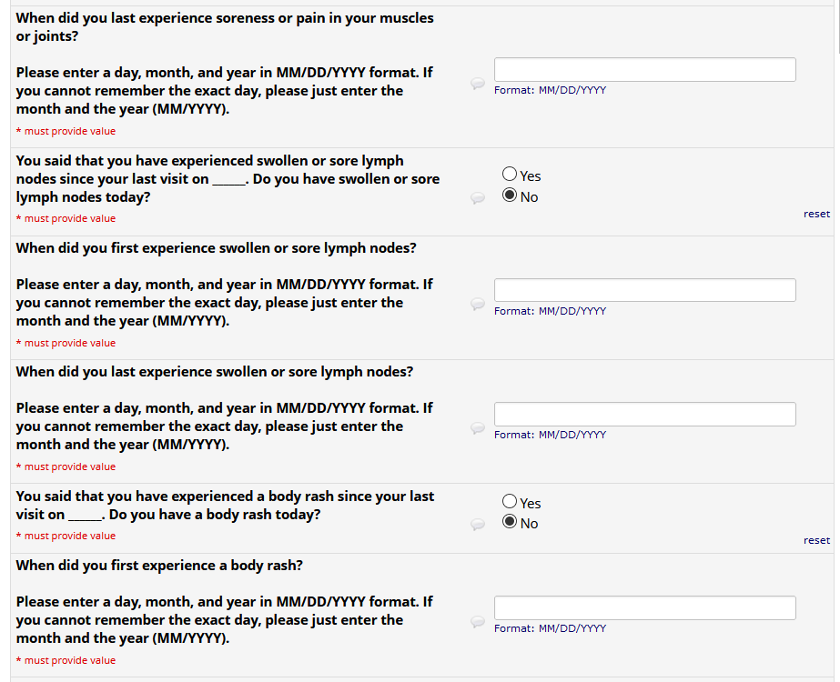Click the No label for swollen lymph nodes today
This screenshot has height=682, width=840.
click(x=529, y=197)
